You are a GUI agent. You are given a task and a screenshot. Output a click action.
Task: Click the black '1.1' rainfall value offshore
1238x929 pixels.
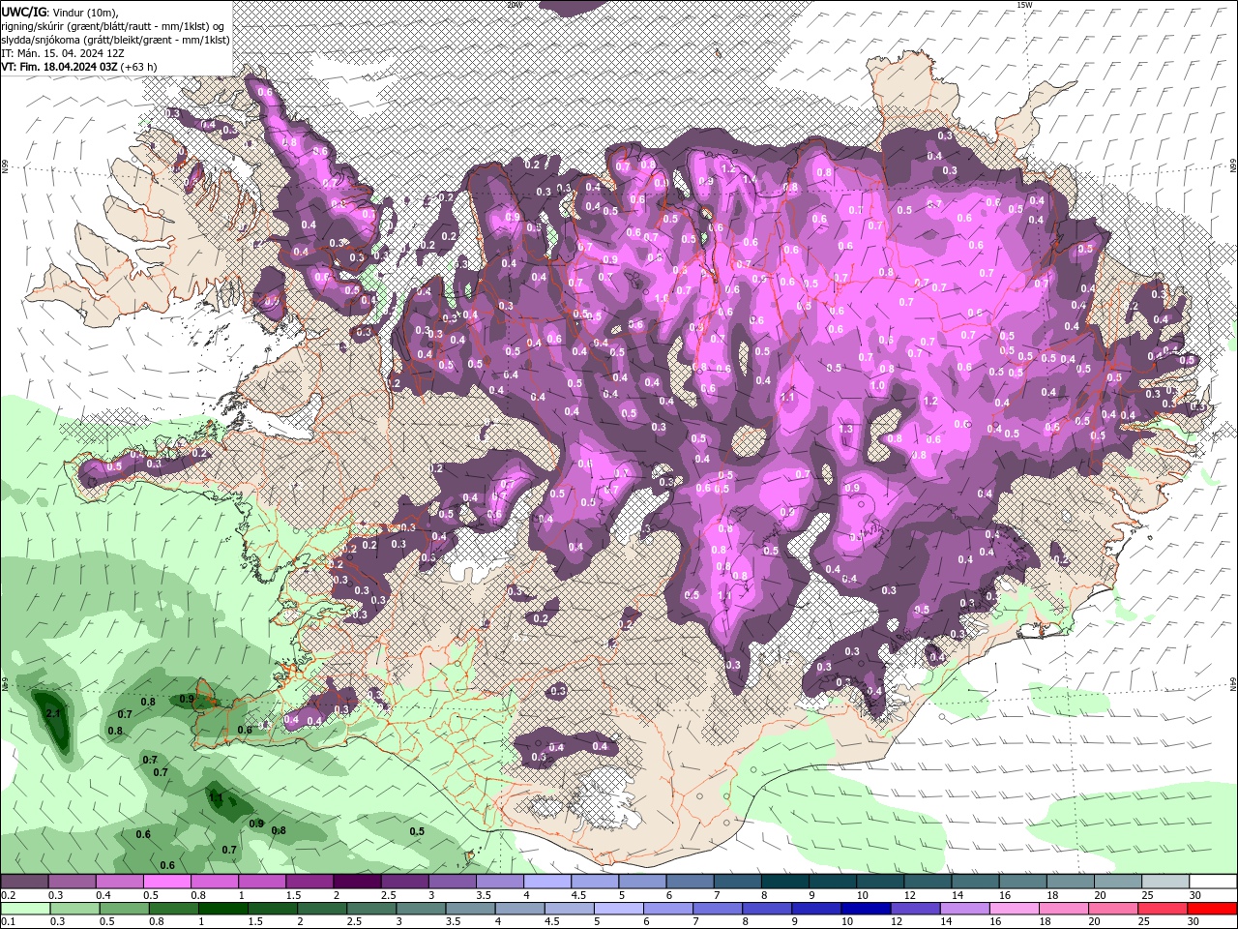216,798
